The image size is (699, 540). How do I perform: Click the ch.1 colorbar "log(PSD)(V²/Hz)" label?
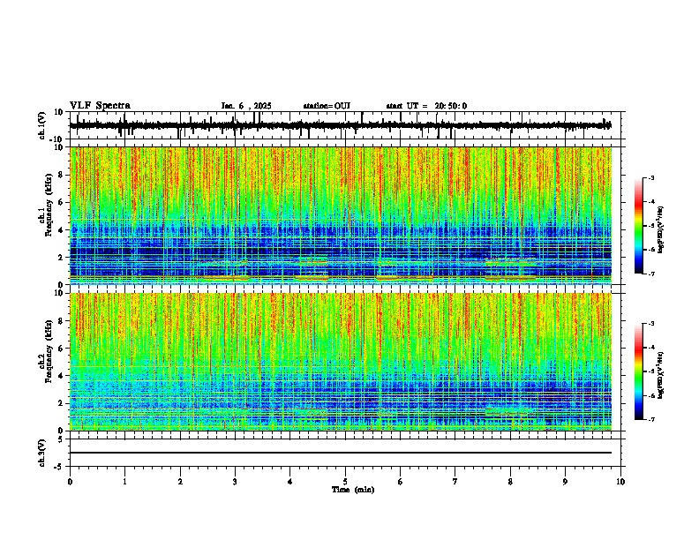click(x=661, y=230)
